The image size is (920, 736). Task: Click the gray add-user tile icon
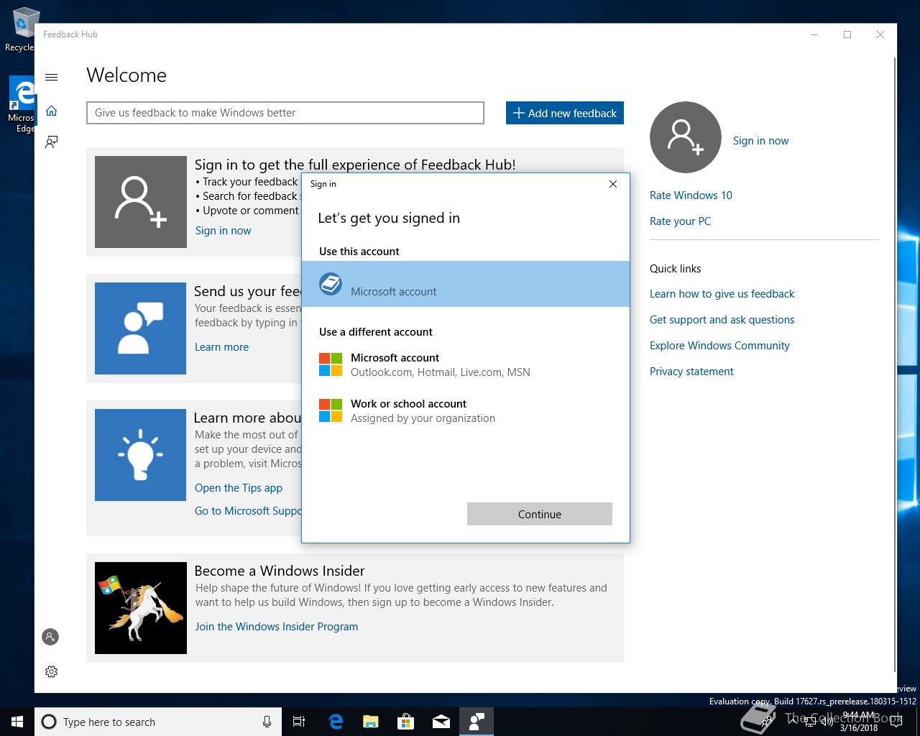pyautogui.click(x=141, y=202)
